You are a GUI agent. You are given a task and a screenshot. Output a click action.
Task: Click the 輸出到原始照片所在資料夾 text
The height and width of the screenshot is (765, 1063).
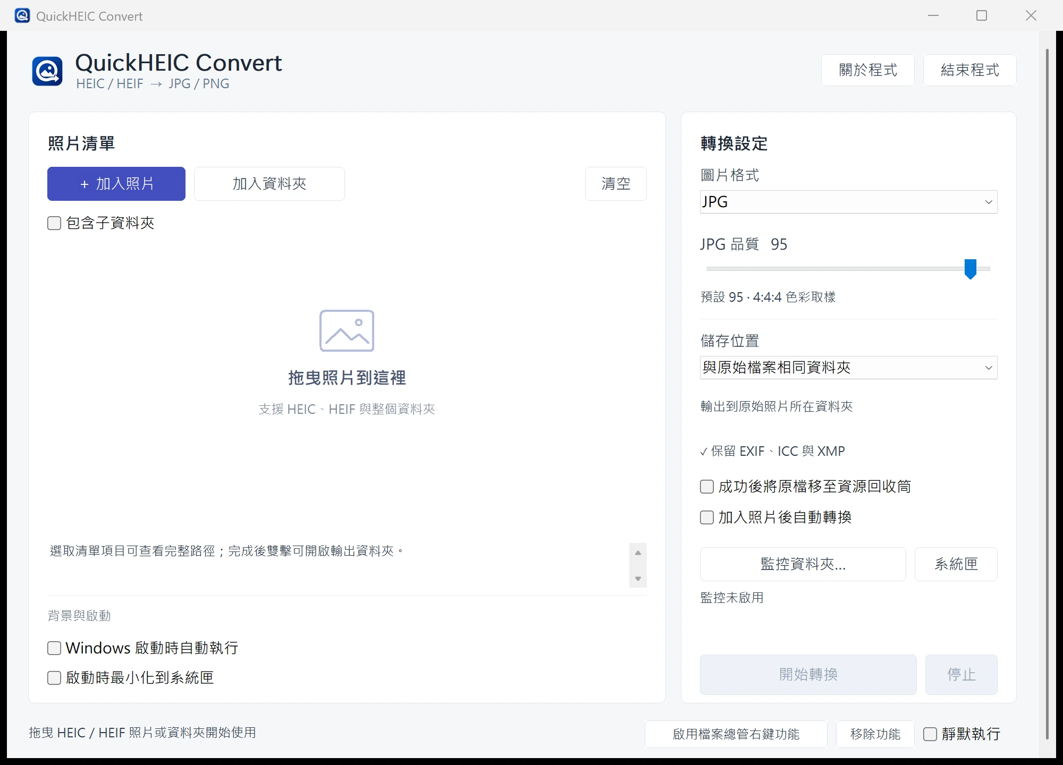(777, 406)
